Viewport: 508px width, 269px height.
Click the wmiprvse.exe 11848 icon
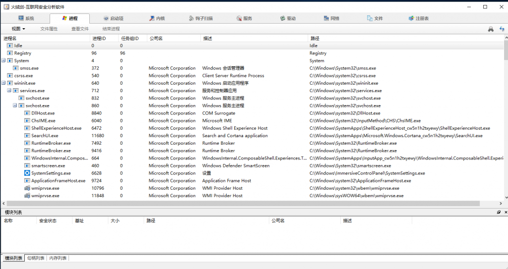tap(27, 196)
